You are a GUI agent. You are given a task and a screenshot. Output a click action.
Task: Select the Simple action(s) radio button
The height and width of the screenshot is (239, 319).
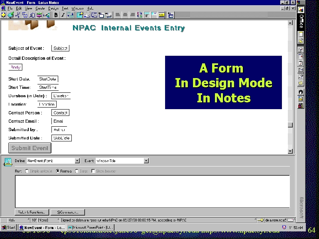27,171
